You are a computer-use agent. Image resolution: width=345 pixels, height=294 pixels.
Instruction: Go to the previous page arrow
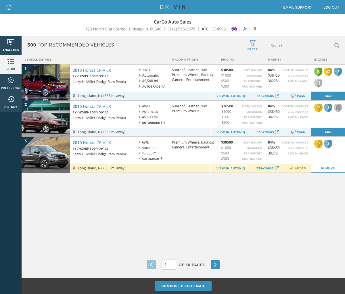pyautogui.click(x=151, y=264)
